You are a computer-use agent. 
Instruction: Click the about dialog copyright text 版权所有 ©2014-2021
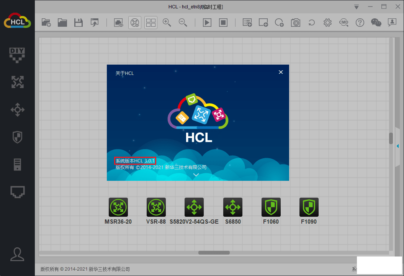(x=161, y=167)
